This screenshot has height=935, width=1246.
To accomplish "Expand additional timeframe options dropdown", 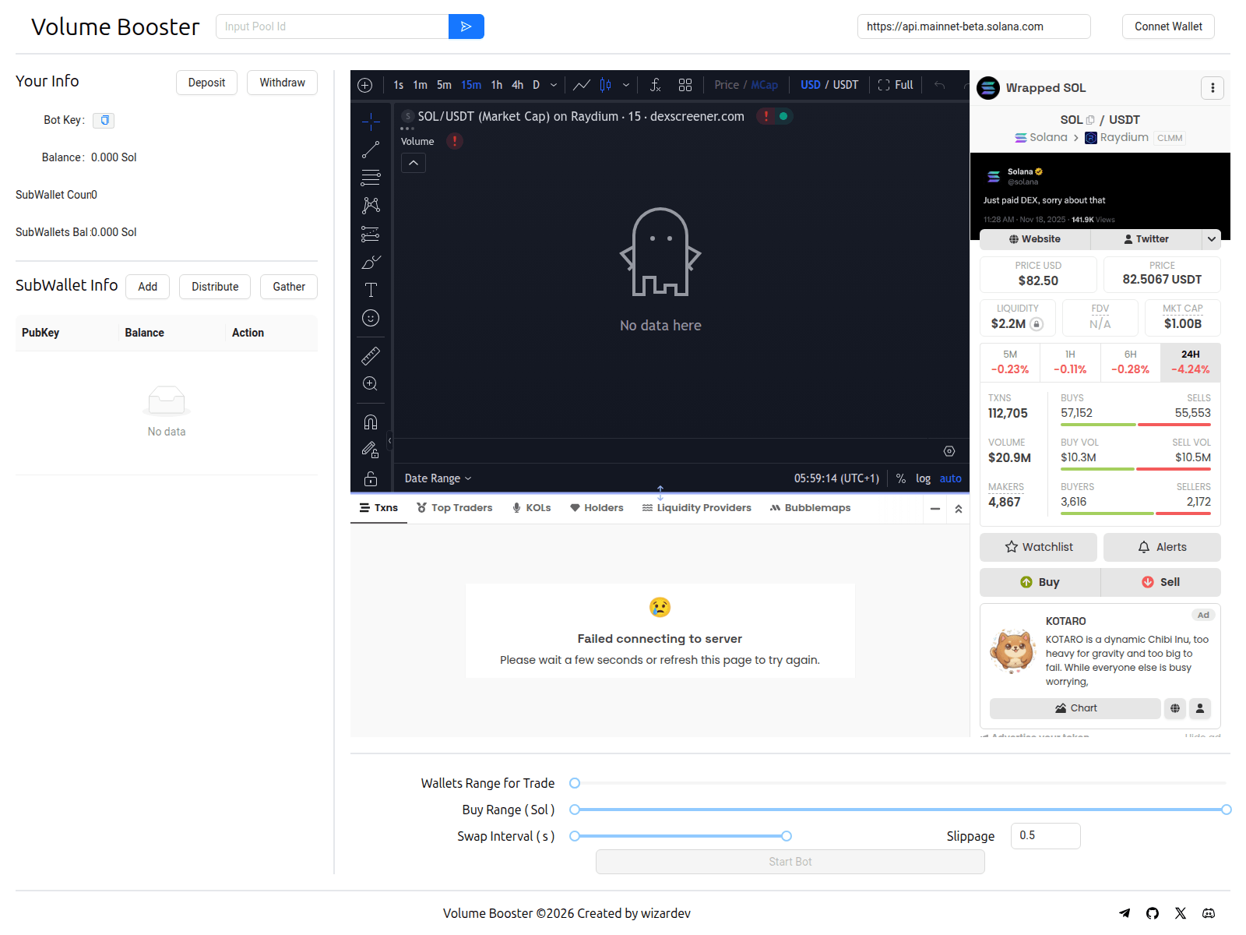I will tap(553, 85).
